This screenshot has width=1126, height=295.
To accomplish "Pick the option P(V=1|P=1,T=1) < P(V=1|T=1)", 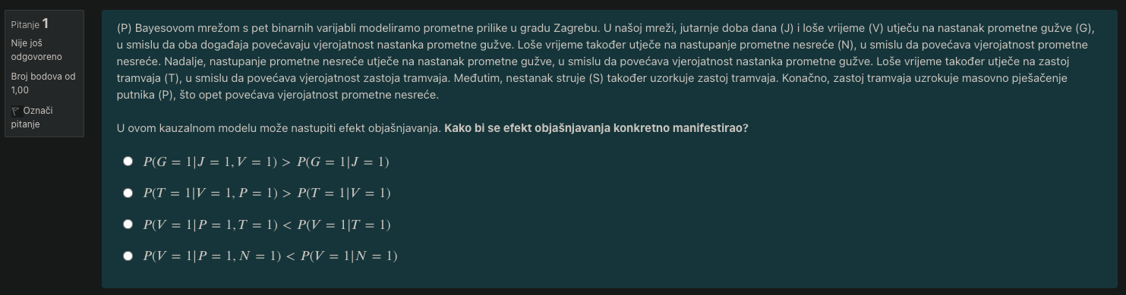I will 128,224.
